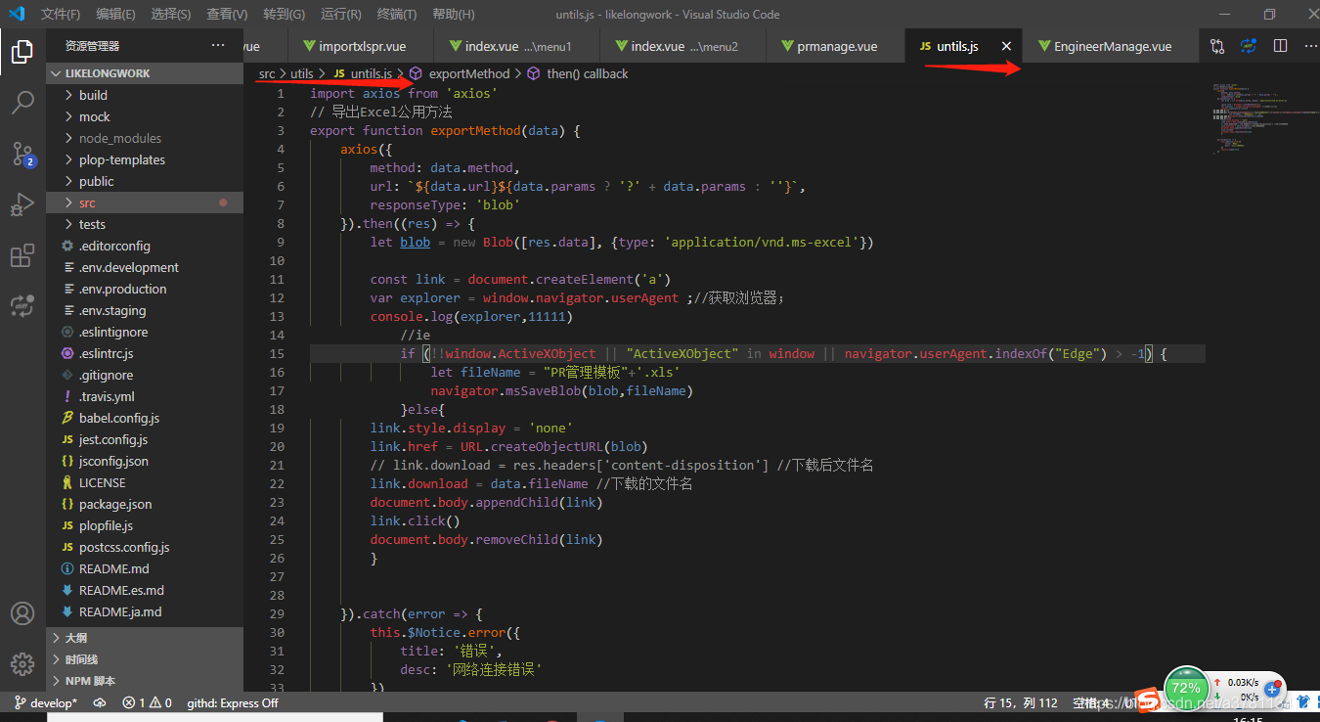1320x722 pixels.
Task: Expand the plop-templates folder
Action: pyautogui.click(x=145, y=159)
